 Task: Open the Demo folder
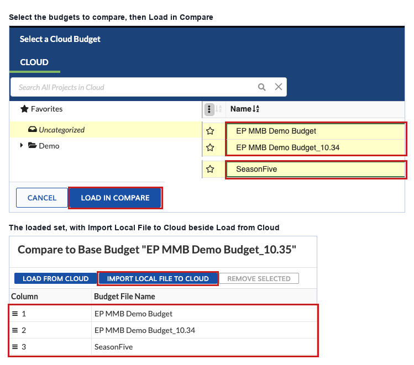coord(44,146)
